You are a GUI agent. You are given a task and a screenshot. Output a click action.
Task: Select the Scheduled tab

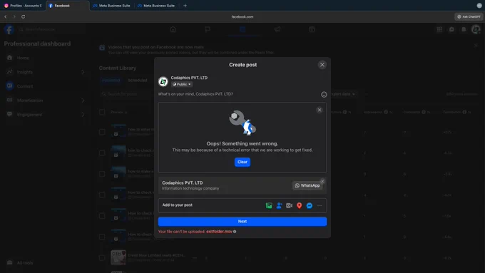pyautogui.click(x=138, y=81)
